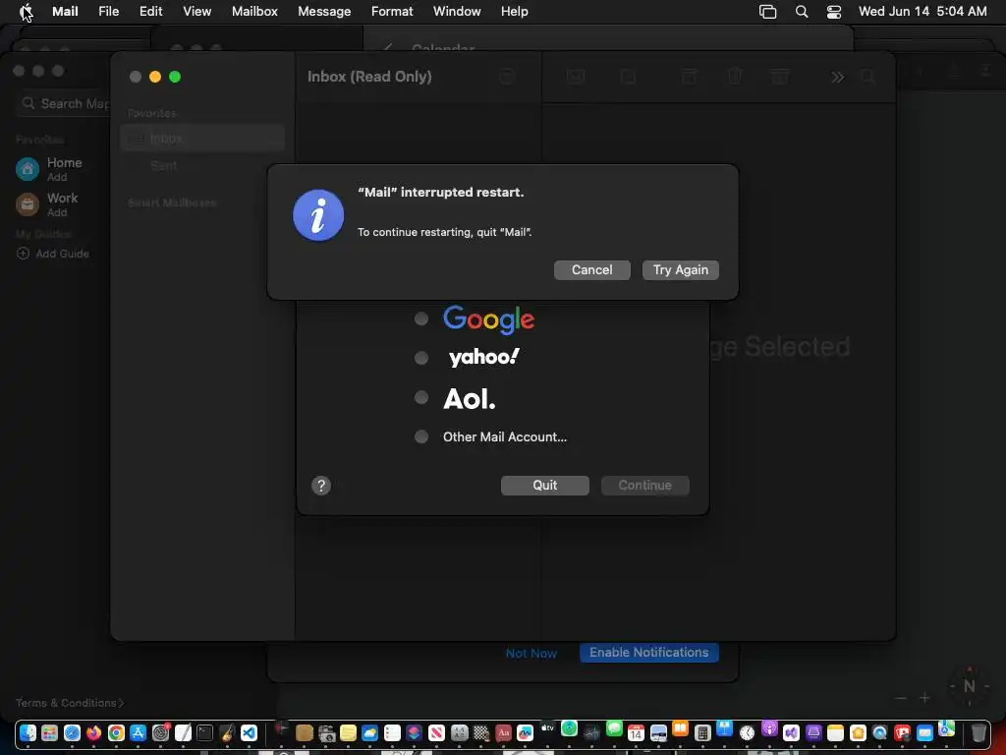The width and height of the screenshot is (1006, 755).
Task: Open the File menu
Action: click(108, 11)
